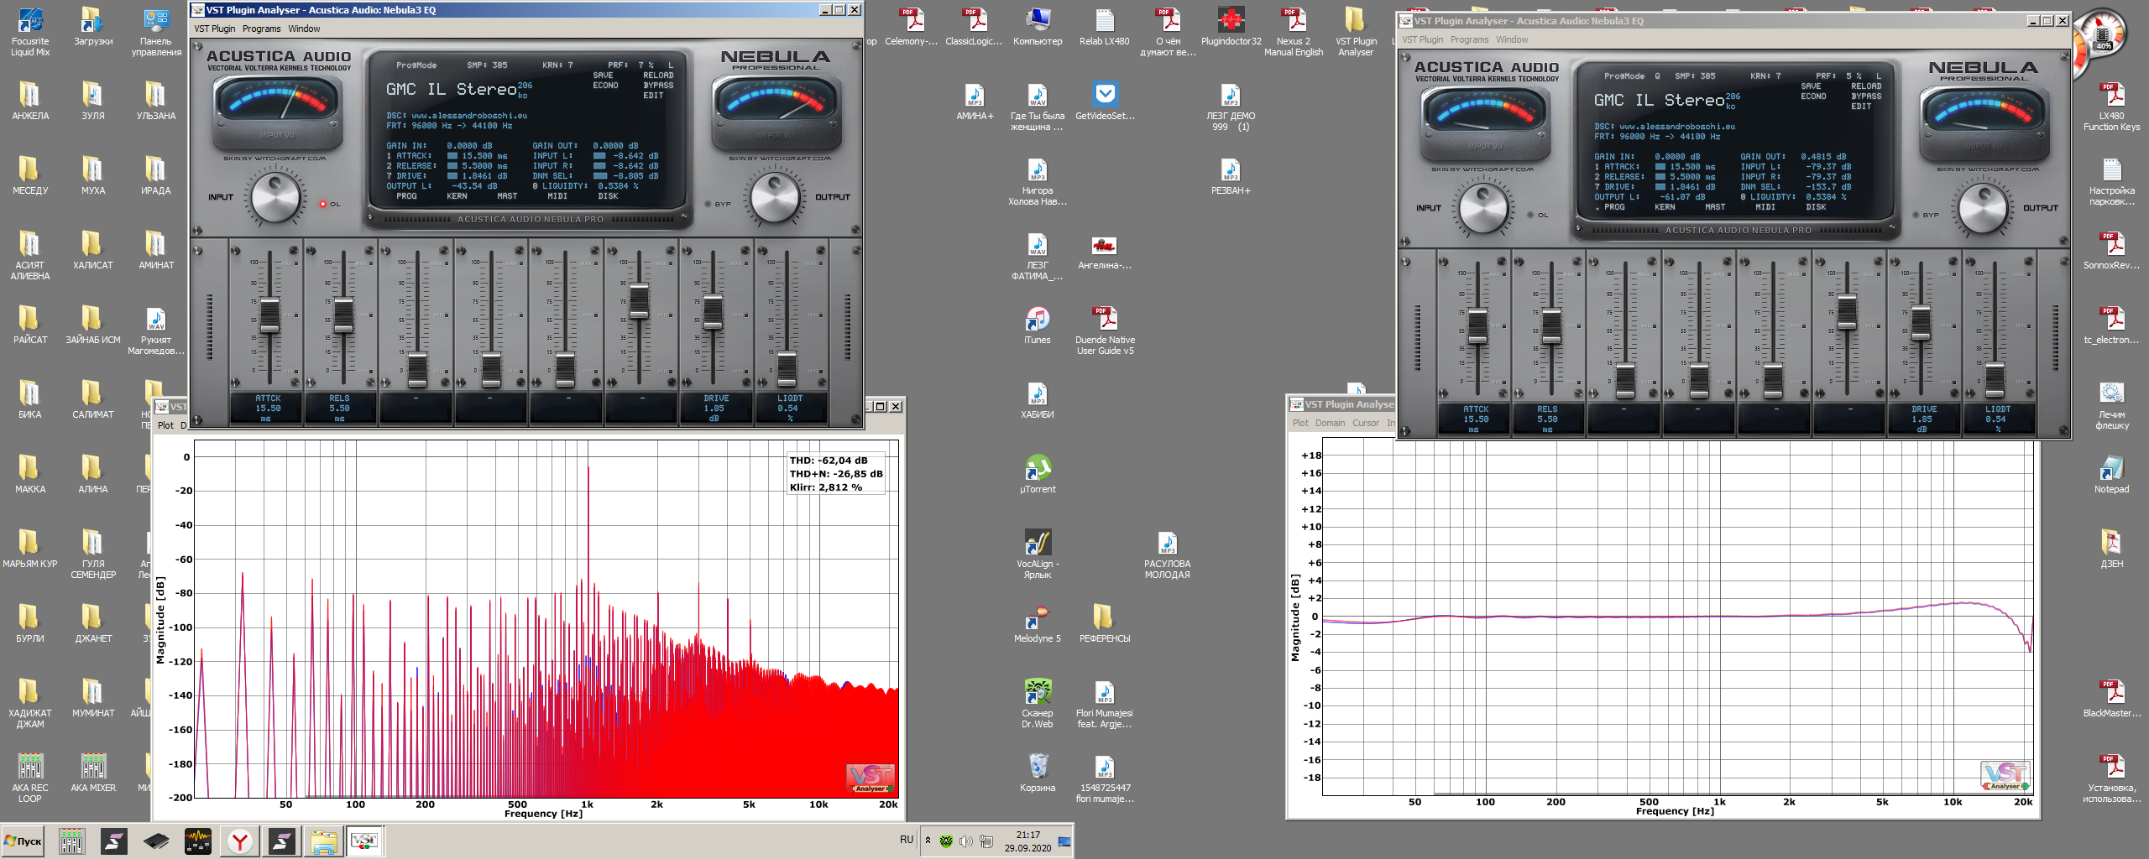Viewport: 2149px width, 859px height.
Task: Click BYPASS in left Nebula display
Action: 658,86
